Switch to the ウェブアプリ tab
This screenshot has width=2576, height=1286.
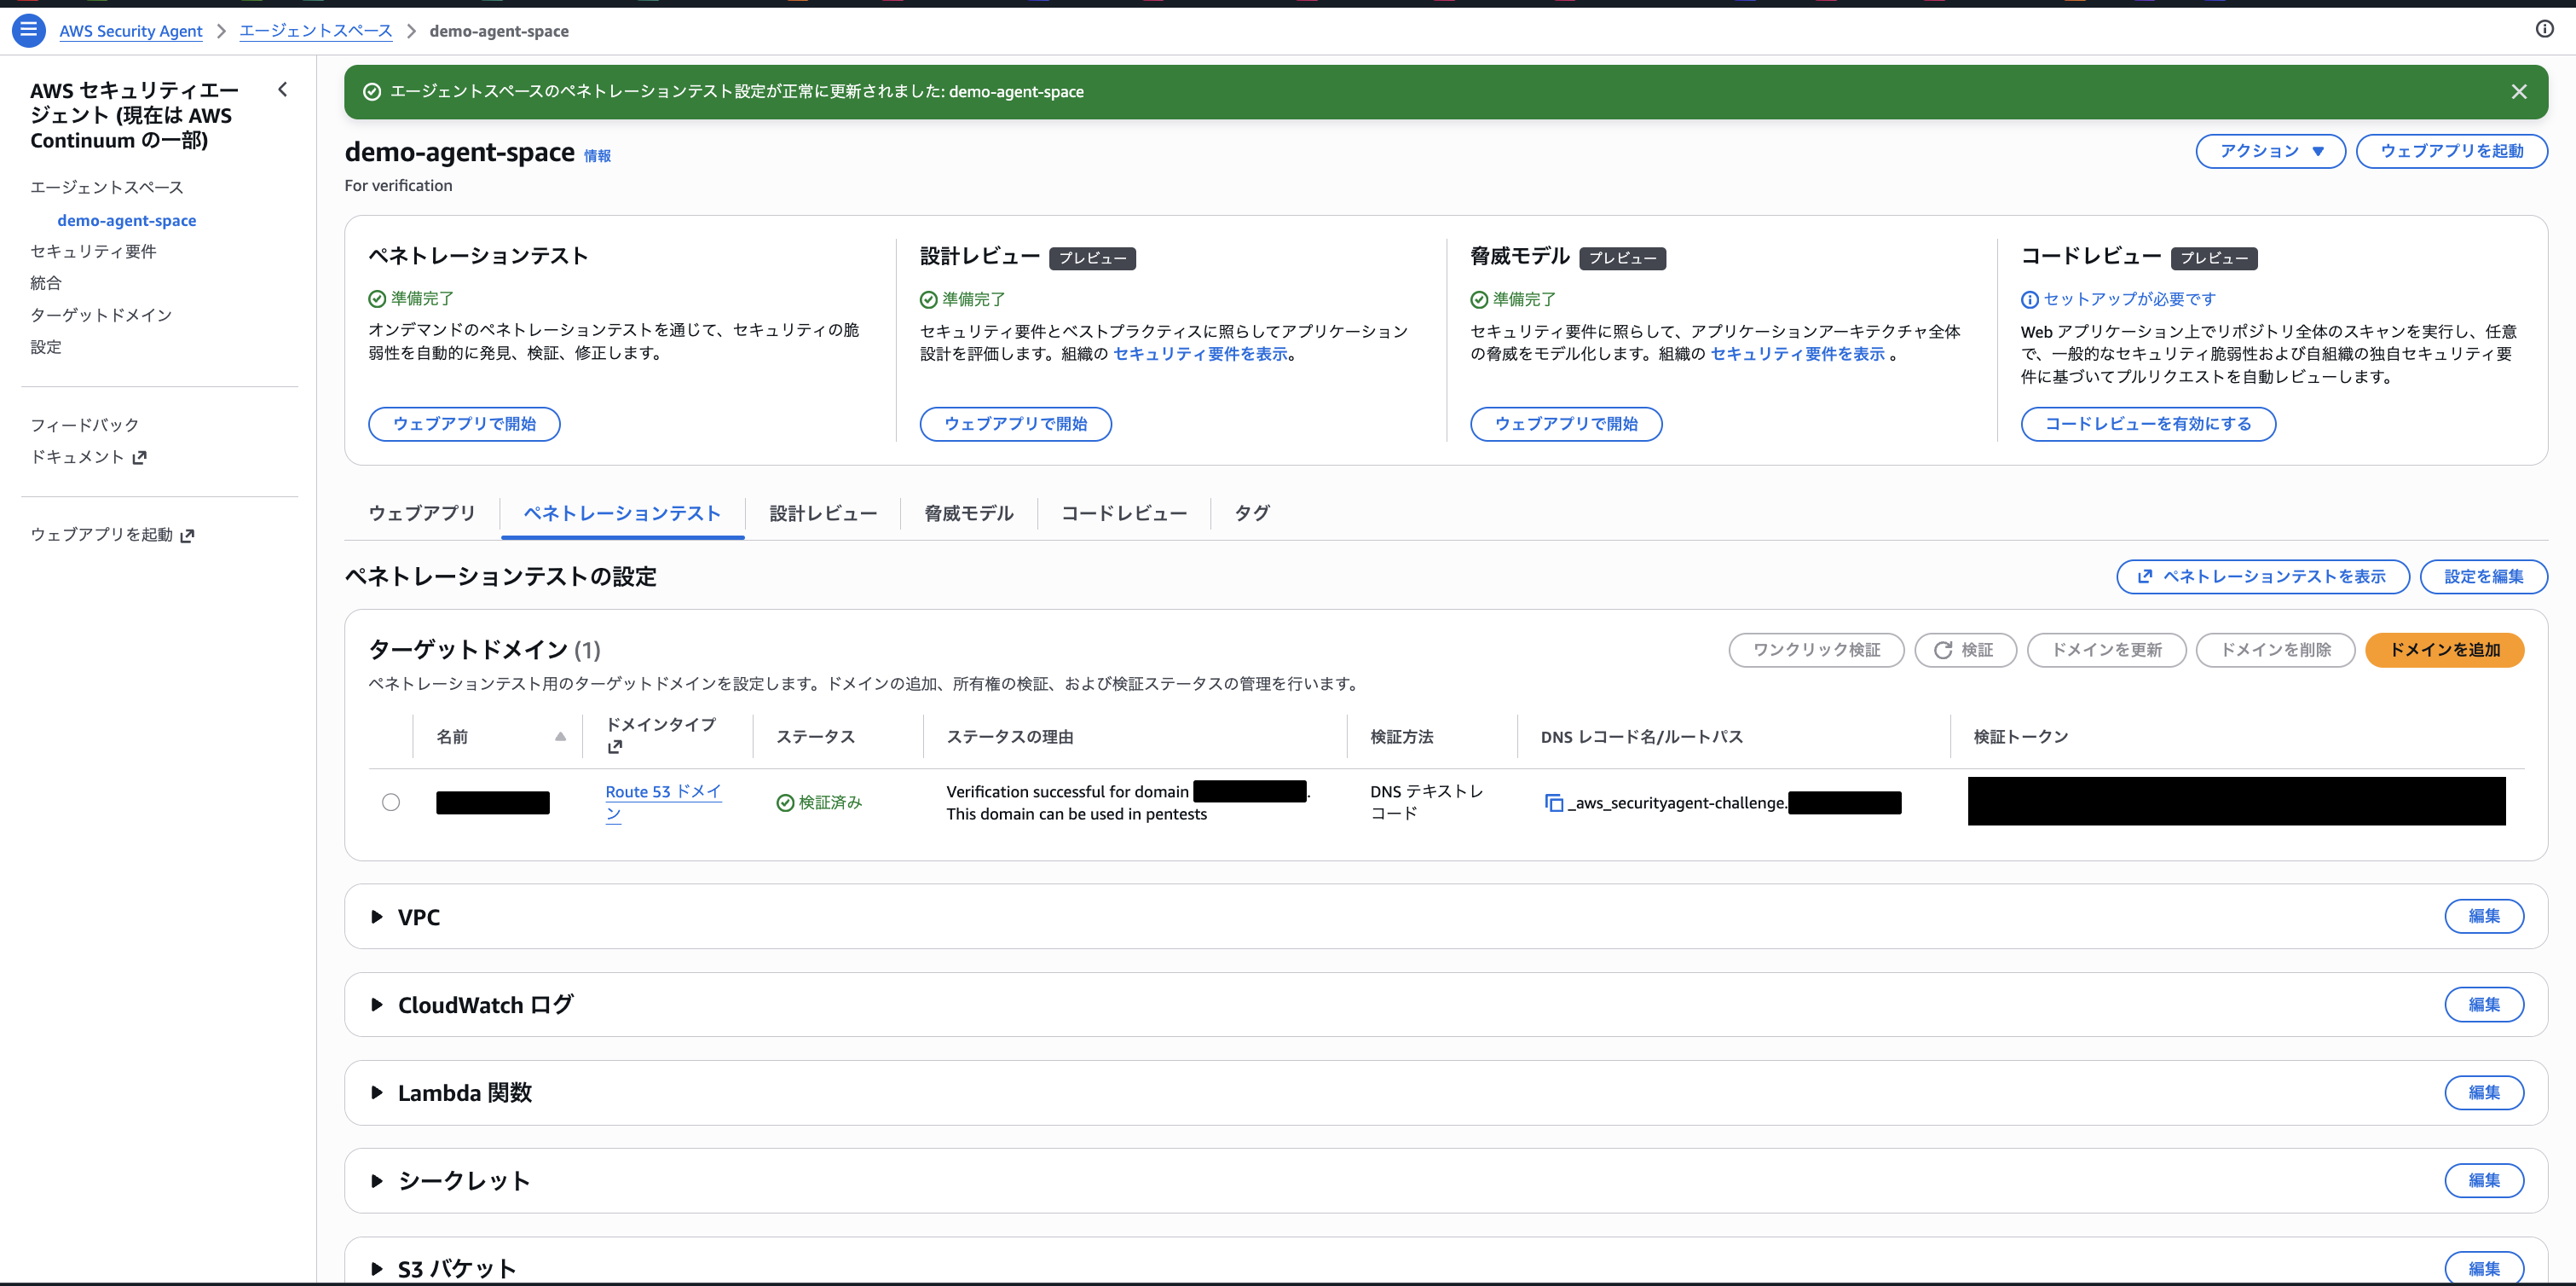click(x=422, y=513)
